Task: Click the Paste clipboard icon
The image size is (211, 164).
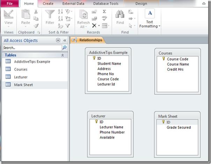Action: pos(26,14)
